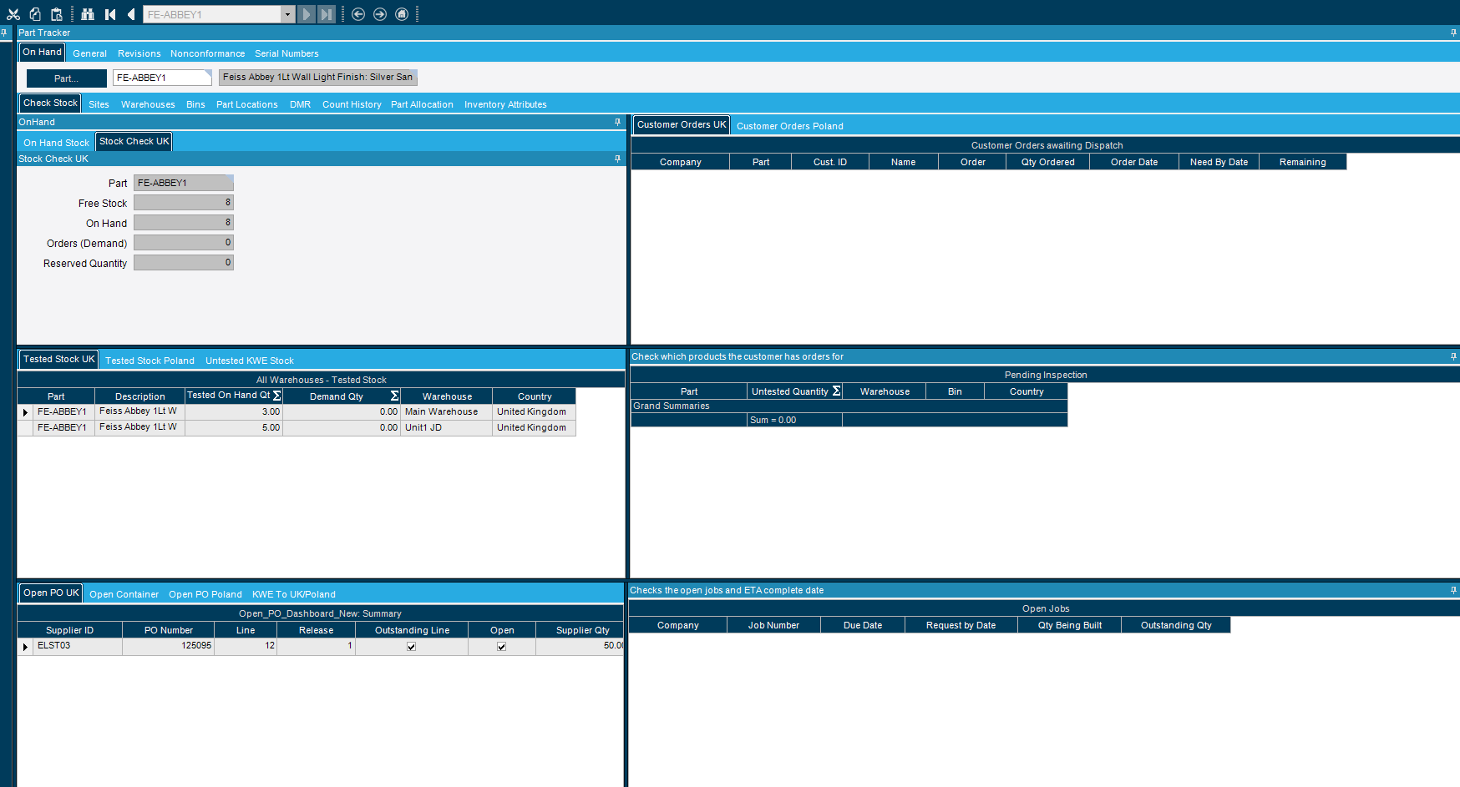Jump to the first record
This screenshot has width=1460, height=787.
(x=110, y=14)
